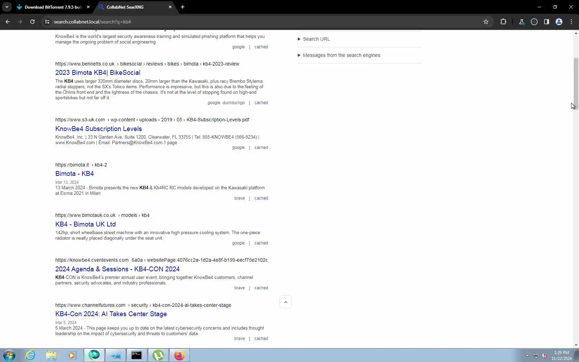Switch to the CollabNet SearXNG tab

(134, 7)
